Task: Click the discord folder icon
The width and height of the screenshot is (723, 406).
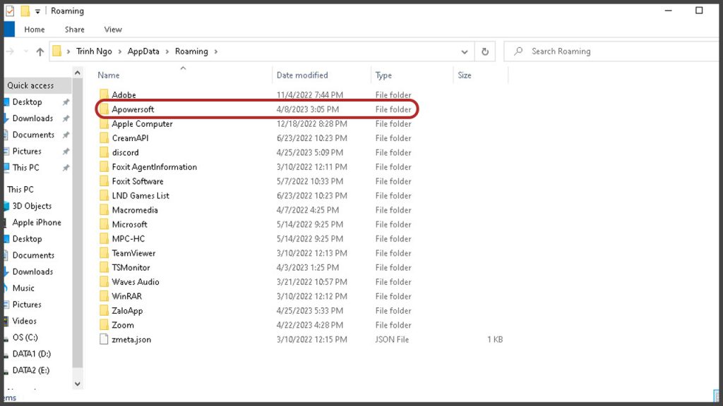Action: tap(104, 153)
